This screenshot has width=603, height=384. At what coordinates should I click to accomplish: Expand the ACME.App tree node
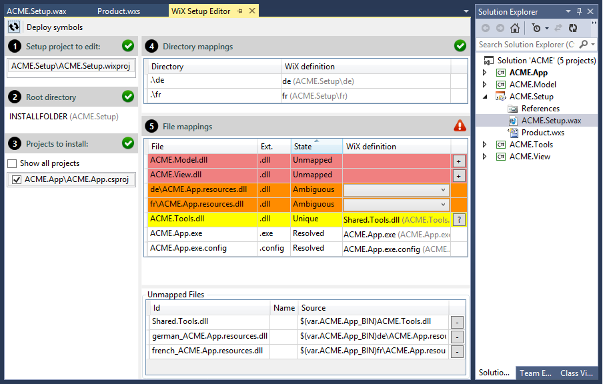coord(484,72)
